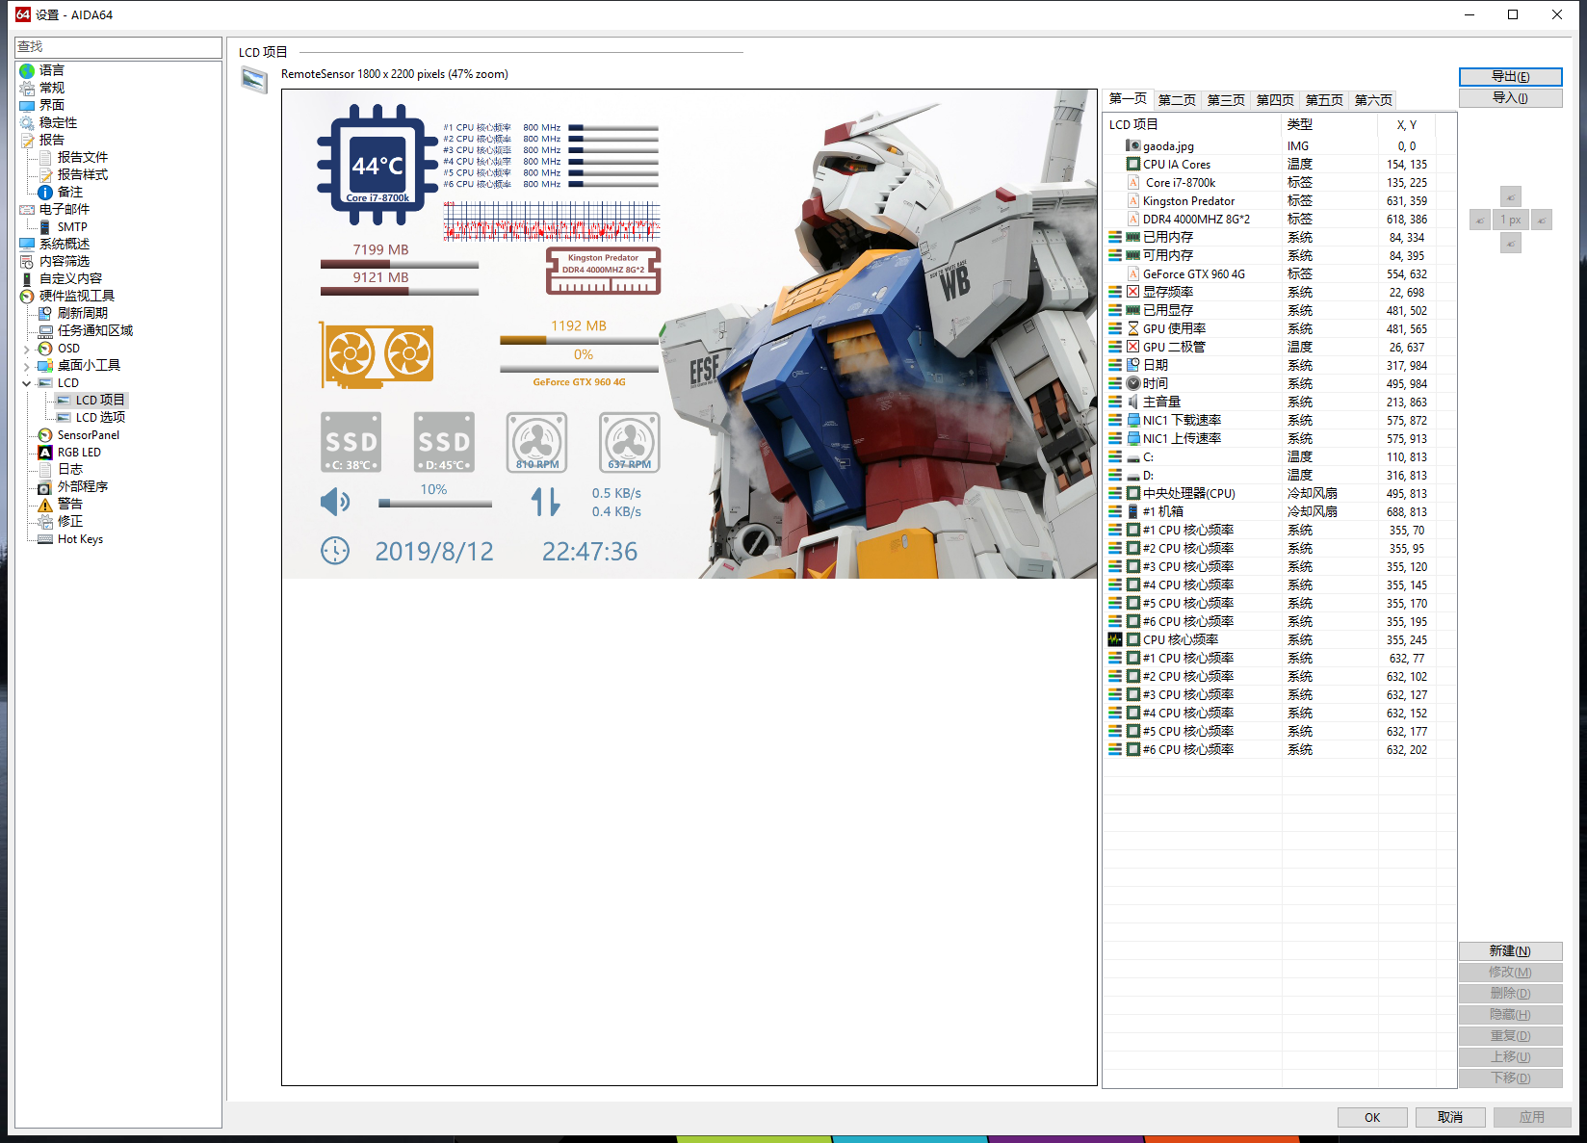Collapse the LCD tree node
This screenshot has height=1143, width=1587.
coord(27,382)
